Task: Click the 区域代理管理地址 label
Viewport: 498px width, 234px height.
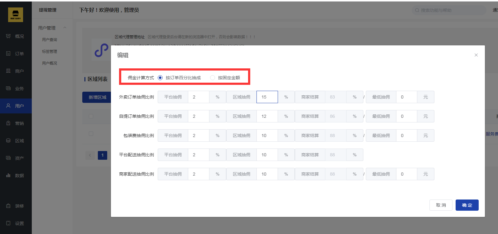Action: 130,37
